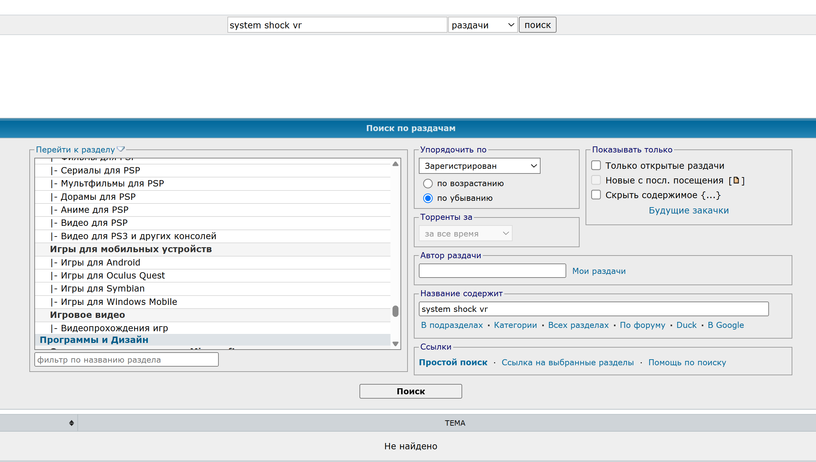Select Программы и Дизайн group header

213,340
